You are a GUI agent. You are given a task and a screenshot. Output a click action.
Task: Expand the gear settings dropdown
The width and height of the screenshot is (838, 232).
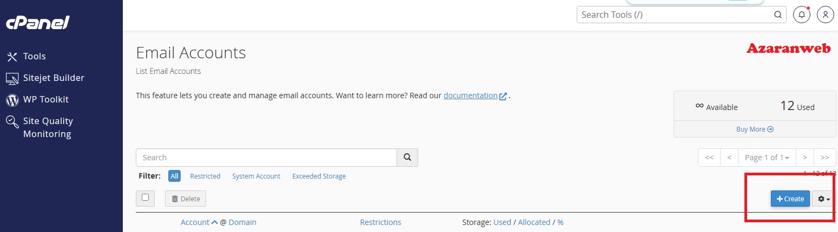pyautogui.click(x=824, y=199)
